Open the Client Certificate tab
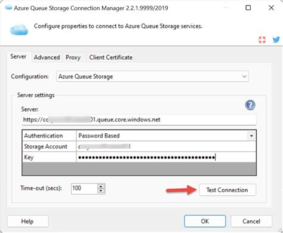 pyautogui.click(x=111, y=57)
